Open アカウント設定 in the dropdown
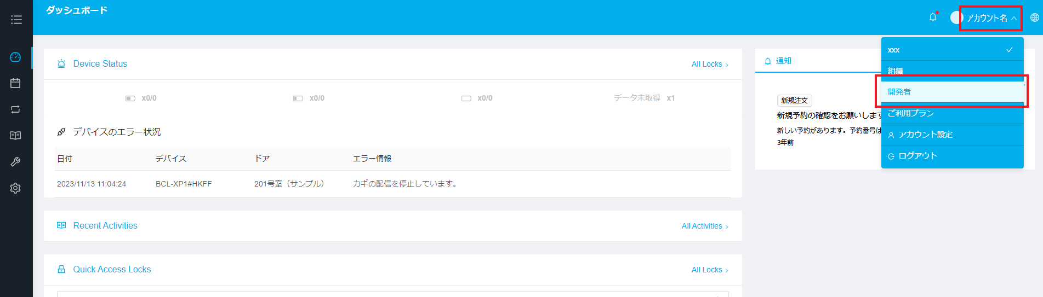Image resolution: width=1043 pixels, height=297 pixels. (951, 135)
